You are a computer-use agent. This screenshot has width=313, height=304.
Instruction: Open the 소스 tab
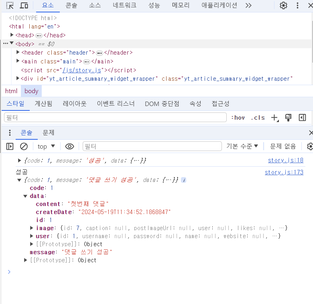[95, 5]
